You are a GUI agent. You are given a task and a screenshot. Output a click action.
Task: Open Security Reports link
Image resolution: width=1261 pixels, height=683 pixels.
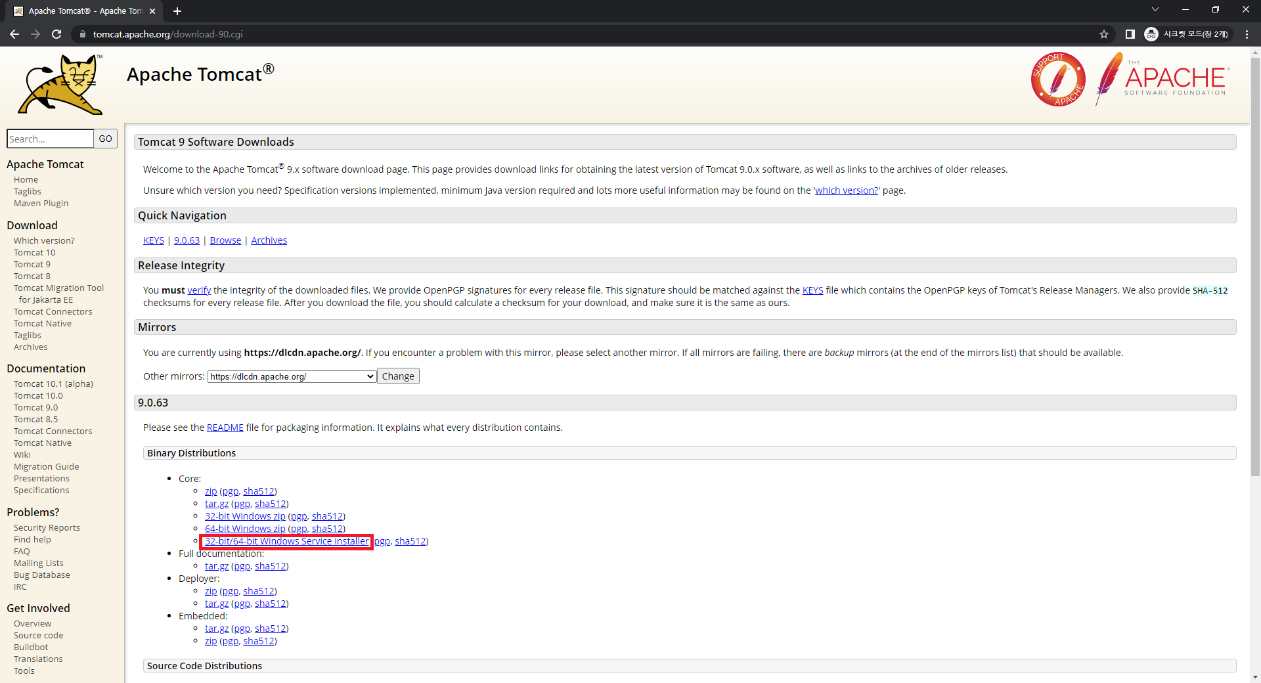[47, 528]
